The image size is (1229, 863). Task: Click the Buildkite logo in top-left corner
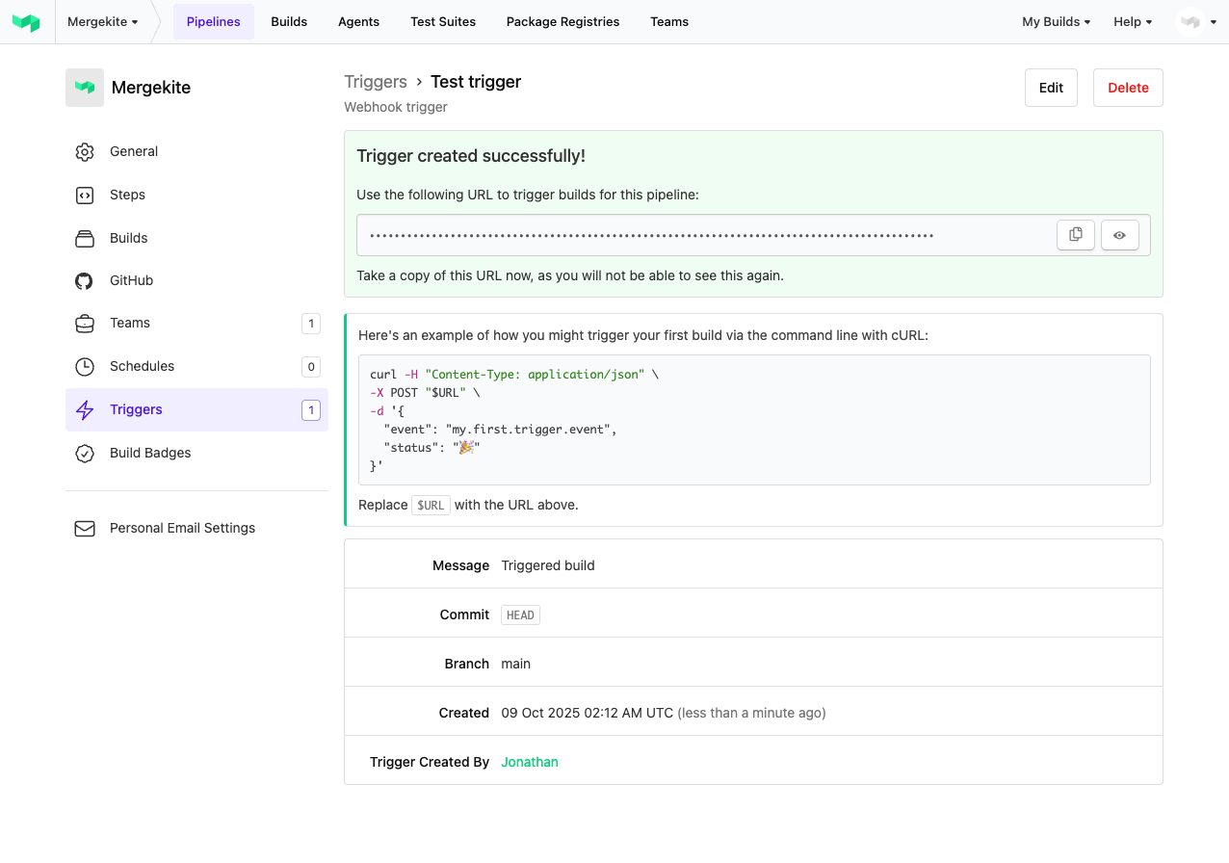pyautogui.click(x=26, y=22)
